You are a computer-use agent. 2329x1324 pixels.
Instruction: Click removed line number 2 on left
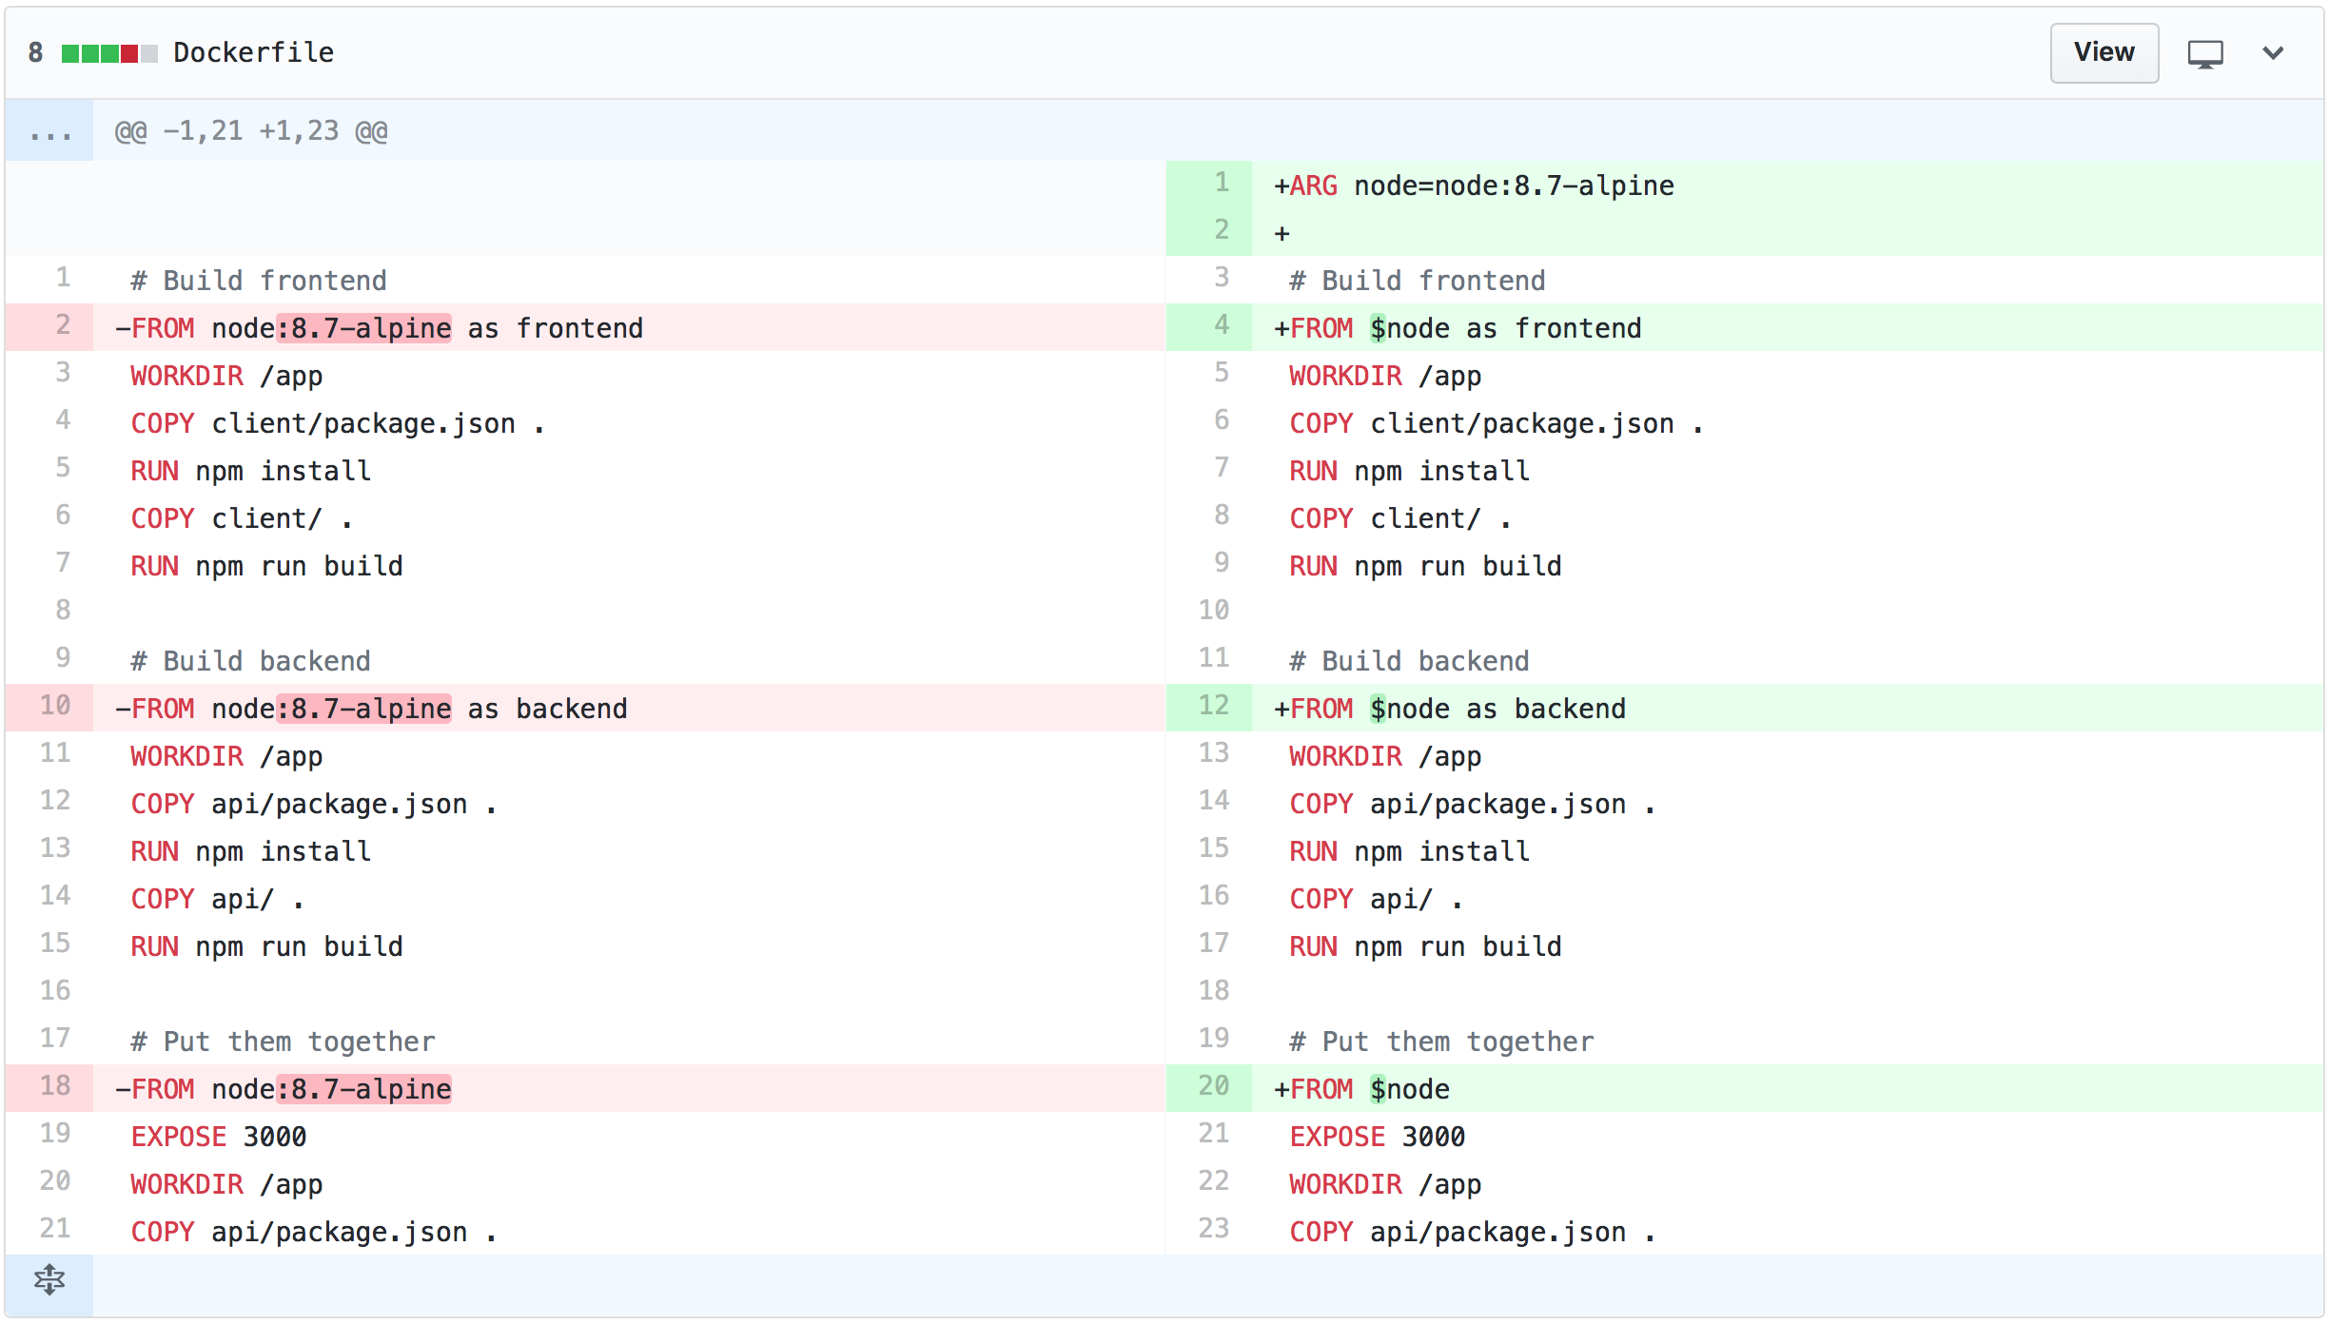point(49,326)
